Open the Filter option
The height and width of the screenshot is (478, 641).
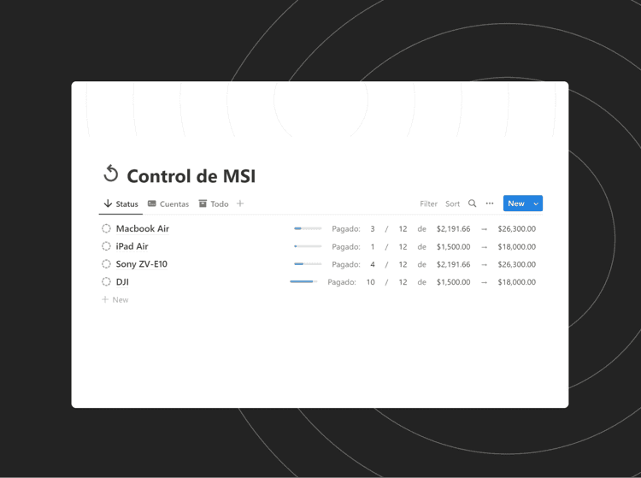[428, 204]
